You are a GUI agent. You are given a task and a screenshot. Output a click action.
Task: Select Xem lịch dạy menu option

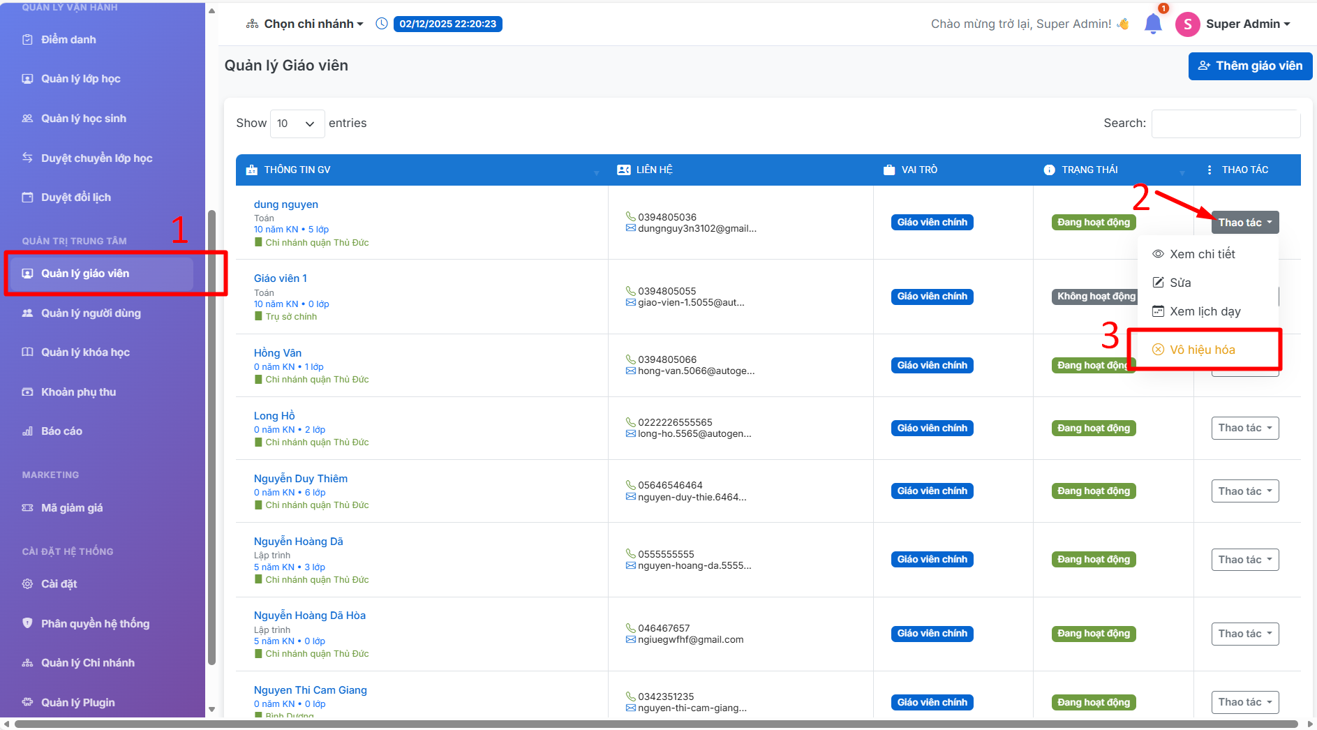[x=1205, y=311]
